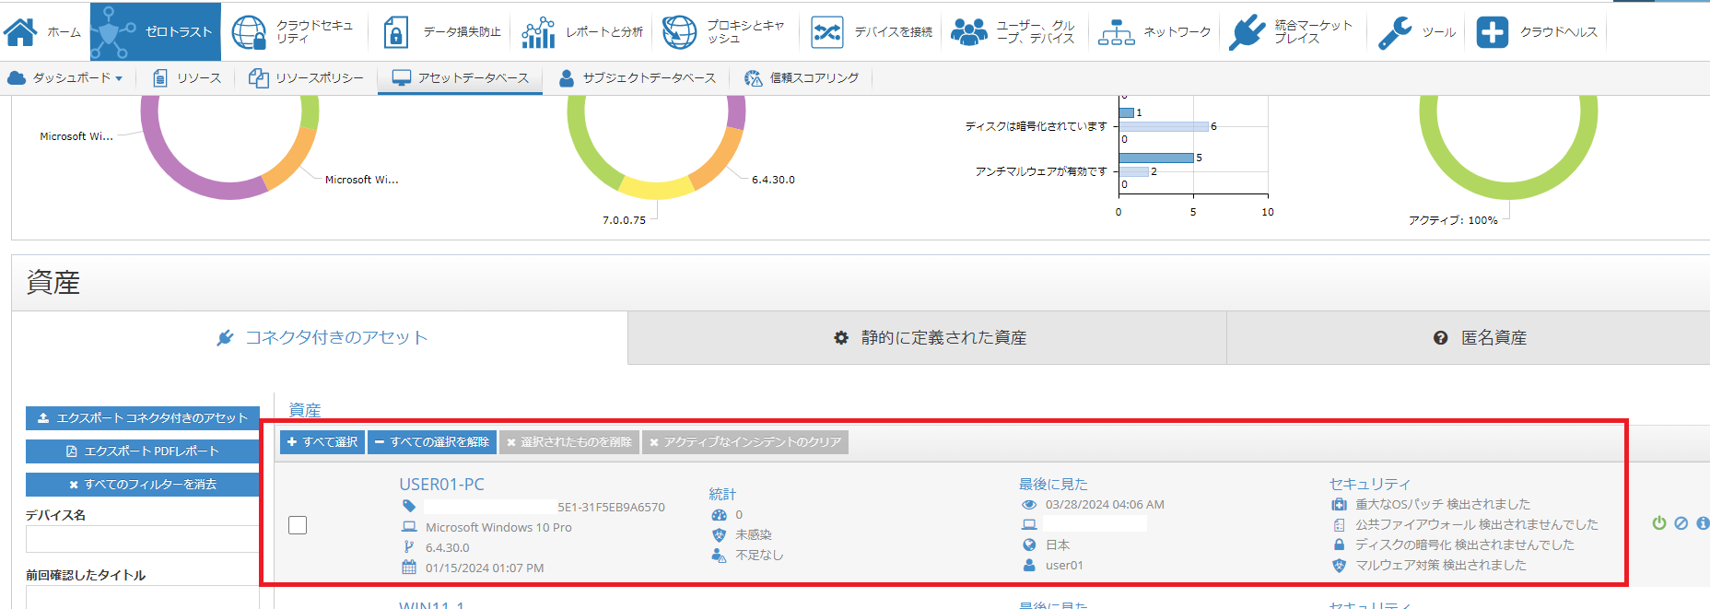The height and width of the screenshot is (609, 1710).
Task: Click the house icon for ホーム
Action: [20, 31]
